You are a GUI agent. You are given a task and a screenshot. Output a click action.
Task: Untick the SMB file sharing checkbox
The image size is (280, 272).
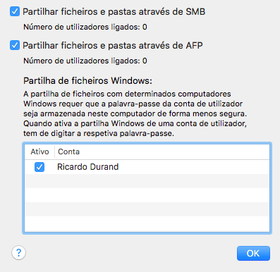15,11
